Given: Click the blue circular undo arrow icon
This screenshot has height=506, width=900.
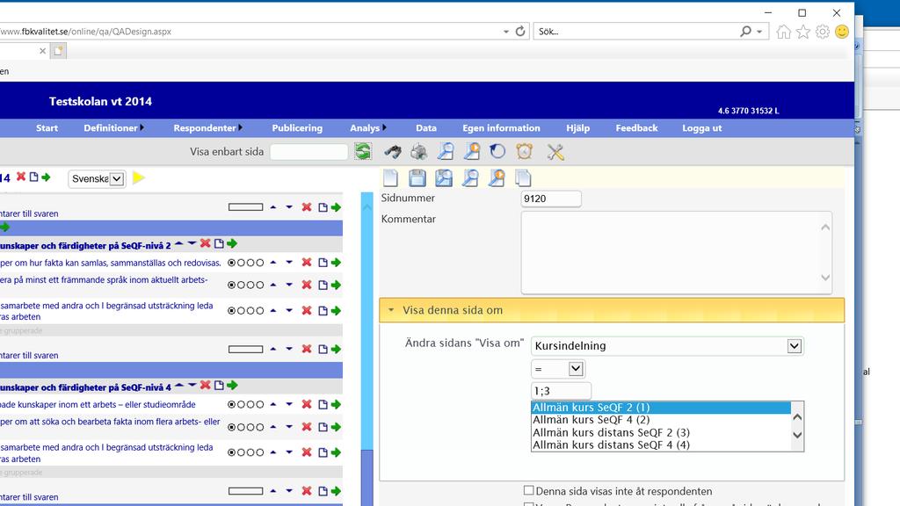Looking at the screenshot, I should [497, 151].
